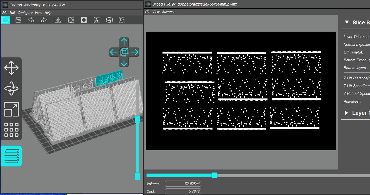The height and width of the screenshot is (195, 370).
Task: Select the Rotate tool in left sidebar
Action: [x=11, y=88]
